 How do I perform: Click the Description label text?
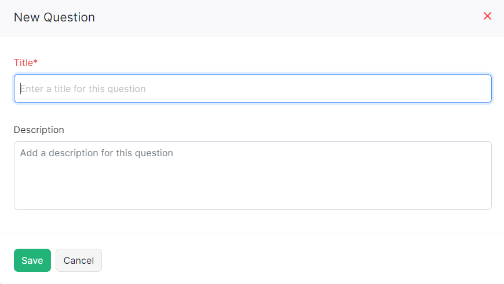tap(39, 130)
